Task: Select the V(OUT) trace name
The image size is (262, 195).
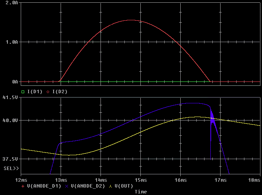Action: point(123,186)
